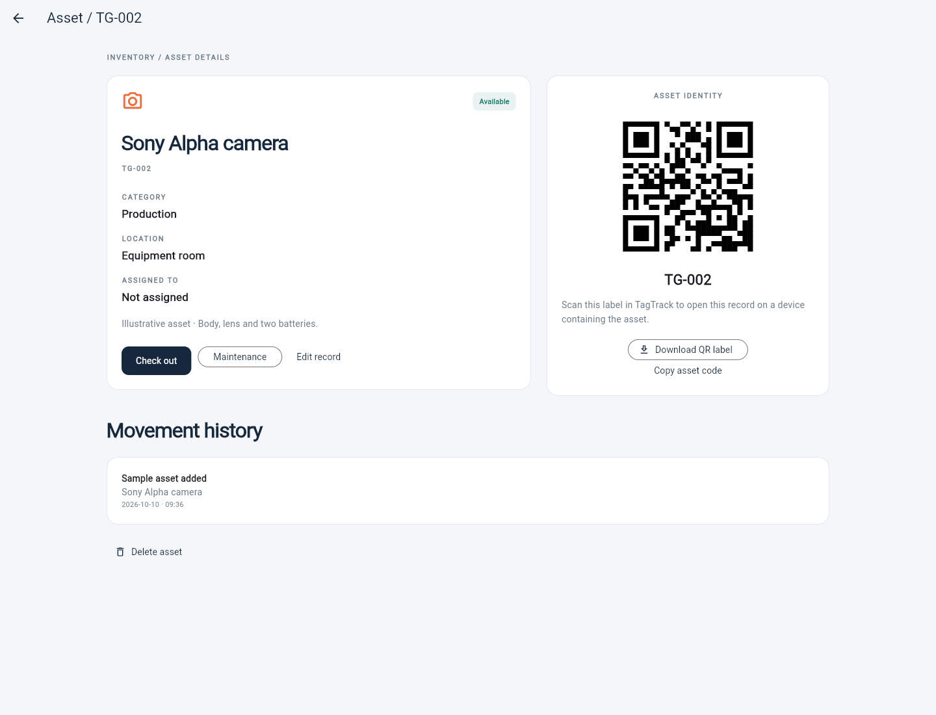The height and width of the screenshot is (715, 936).
Task: Click the Illustrative asset description text
Action: point(220,324)
